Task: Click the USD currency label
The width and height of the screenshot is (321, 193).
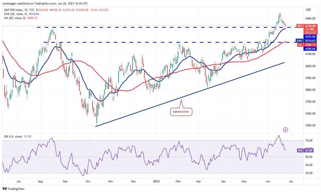Action: [x=308, y=10]
